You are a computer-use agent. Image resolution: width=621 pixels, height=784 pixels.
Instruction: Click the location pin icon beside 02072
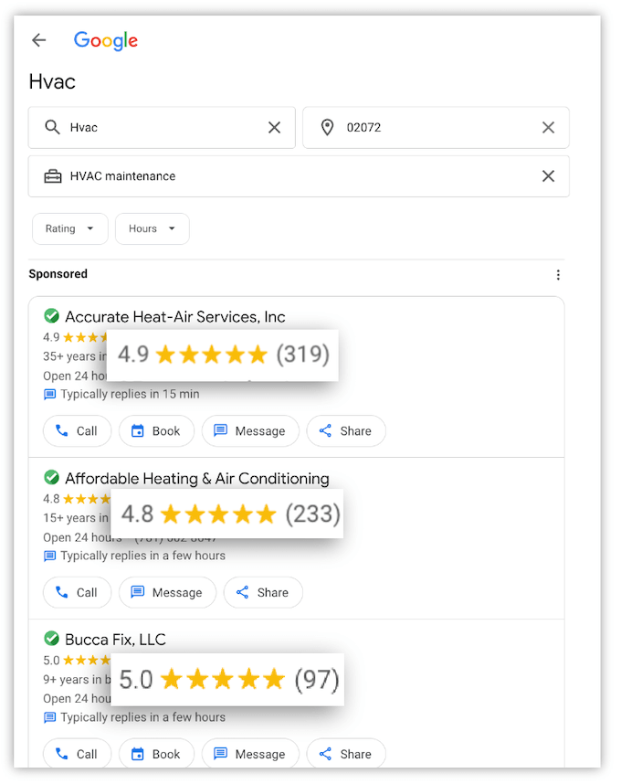(328, 127)
